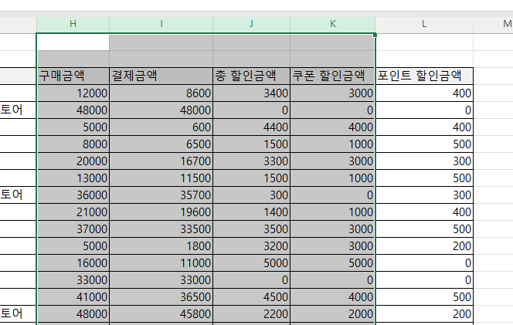This screenshot has height=325, width=513.
Task: Select column J header
Action: 251,24
